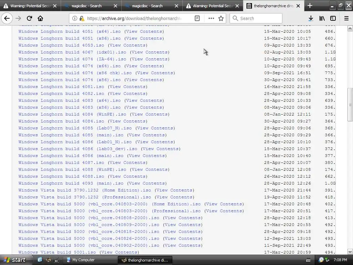
Task: Click the 12-Sep-2021 13:03 date entry
Action: pyautogui.click(x=288, y=238)
